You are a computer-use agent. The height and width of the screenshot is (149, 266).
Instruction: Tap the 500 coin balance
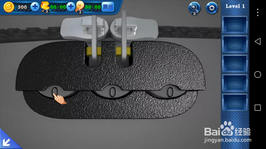(22, 7)
